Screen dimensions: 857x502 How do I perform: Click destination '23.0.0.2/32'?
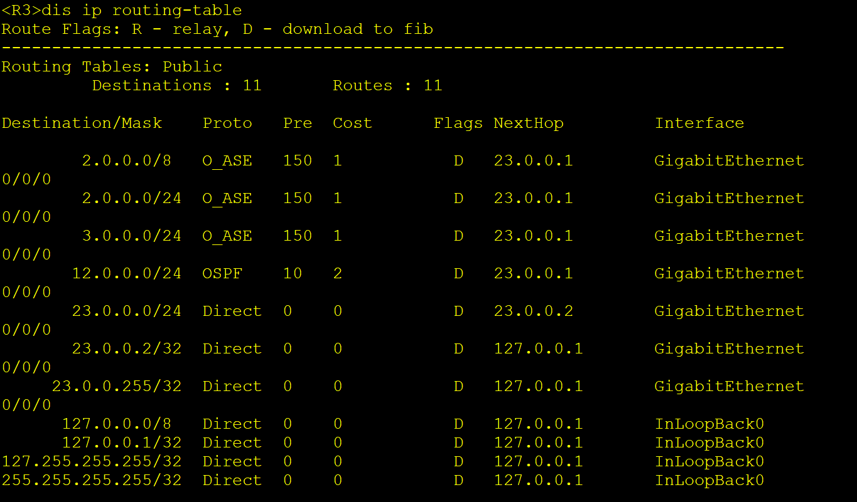(x=127, y=349)
